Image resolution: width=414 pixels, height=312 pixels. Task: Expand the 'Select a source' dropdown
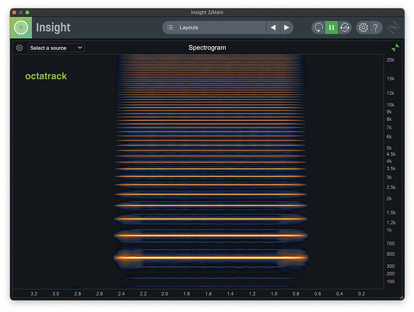tap(56, 47)
